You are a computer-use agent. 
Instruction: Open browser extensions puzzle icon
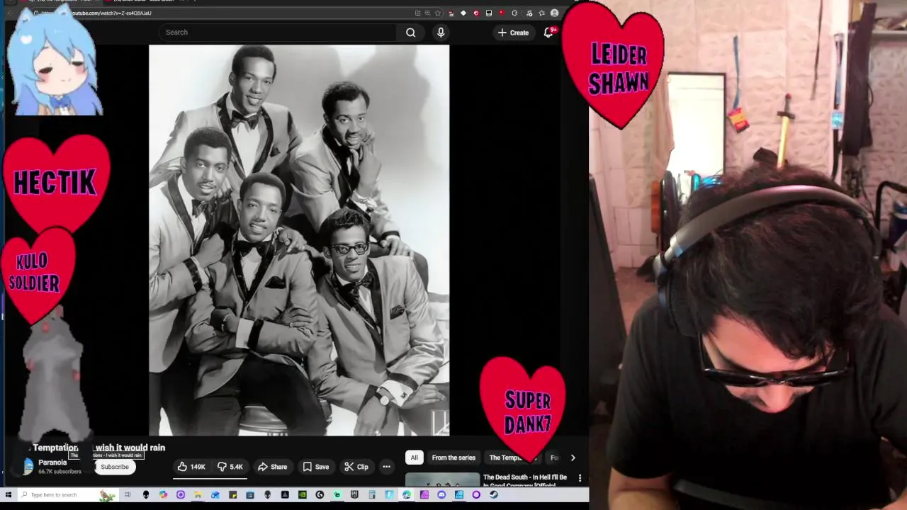pyautogui.click(x=514, y=13)
